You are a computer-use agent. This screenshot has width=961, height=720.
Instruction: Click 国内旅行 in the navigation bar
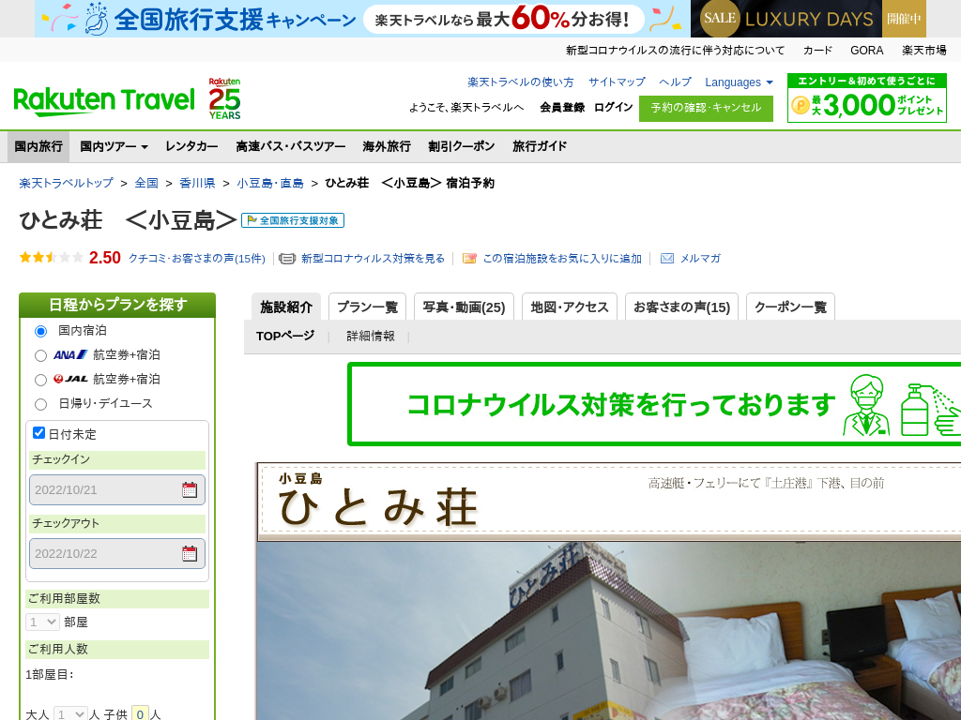[x=38, y=147]
